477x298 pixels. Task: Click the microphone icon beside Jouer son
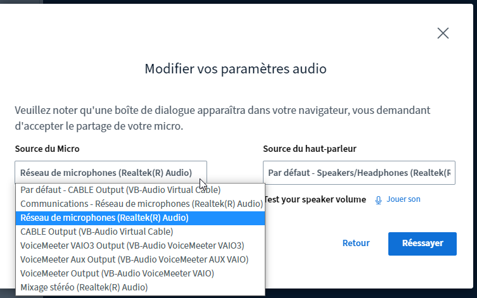pos(378,200)
